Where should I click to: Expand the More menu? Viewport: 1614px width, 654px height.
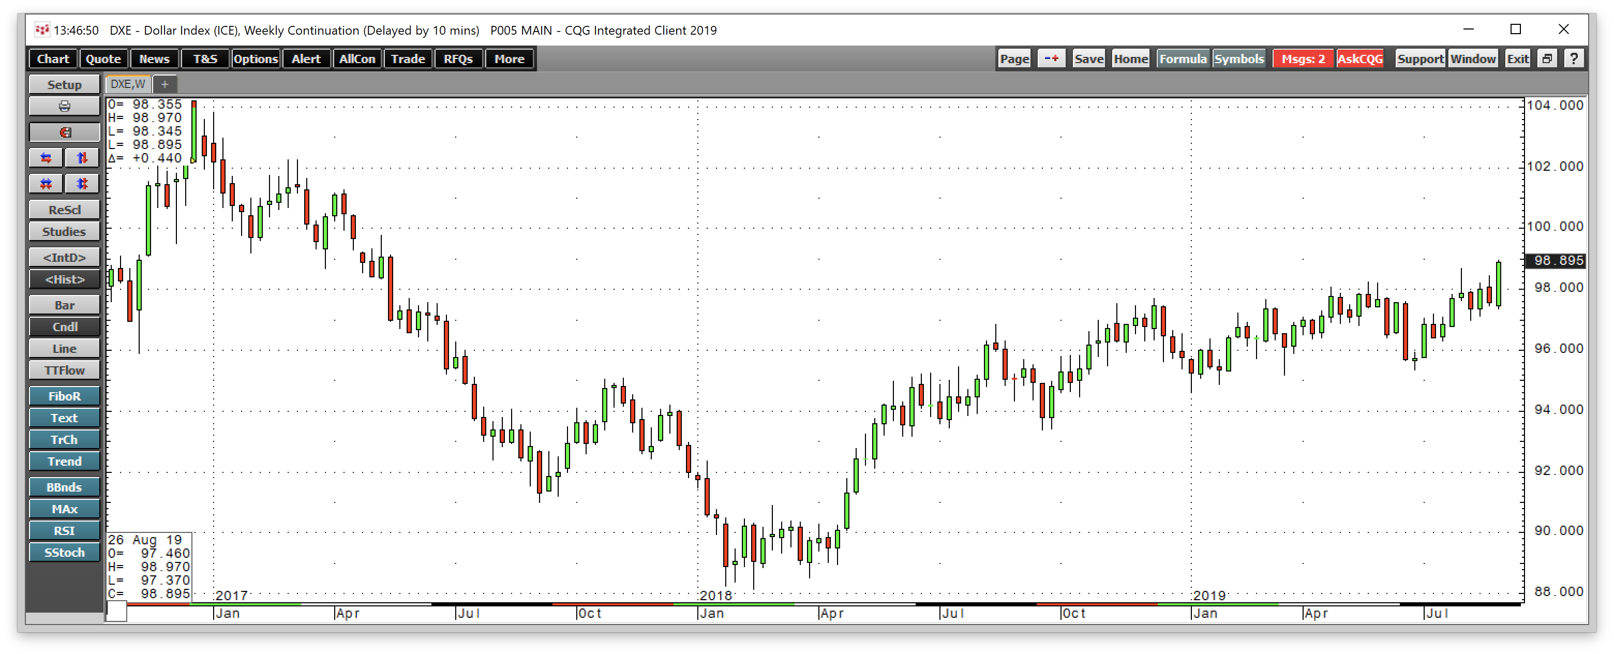click(509, 58)
